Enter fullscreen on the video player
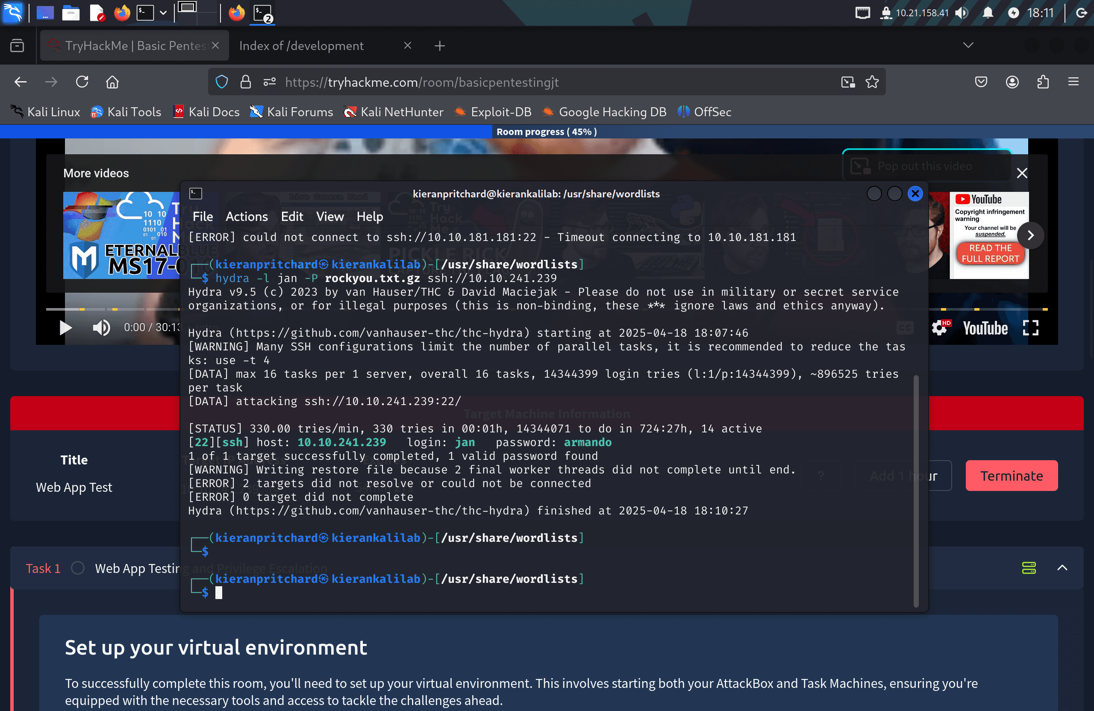 pyautogui.click(x=1031, y=328)
